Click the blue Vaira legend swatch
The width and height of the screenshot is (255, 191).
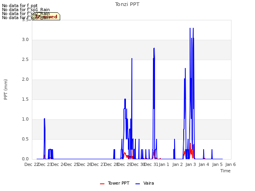click(x=137, y=184)
